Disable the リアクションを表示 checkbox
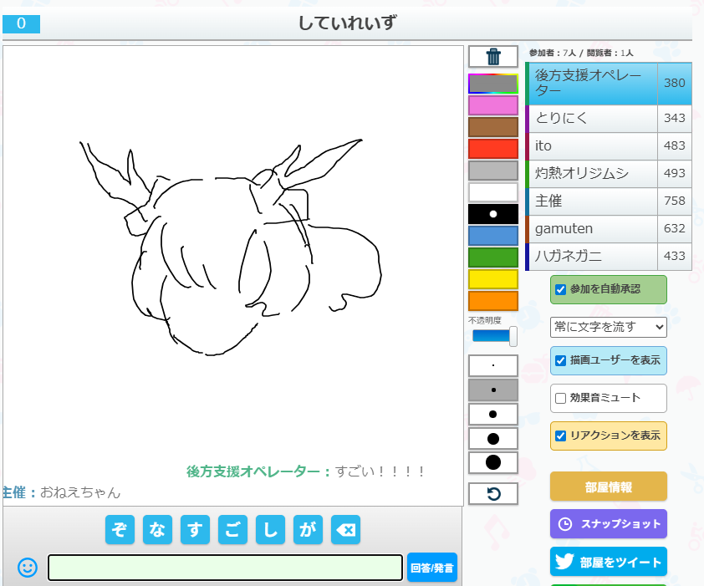 click(x=561, y=436)
